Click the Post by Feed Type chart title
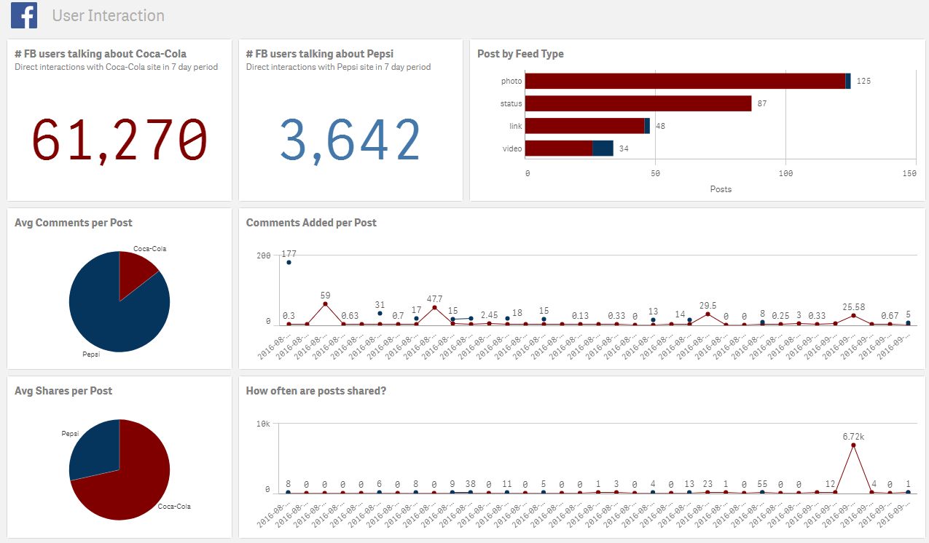929x543 pixels. 520,54
